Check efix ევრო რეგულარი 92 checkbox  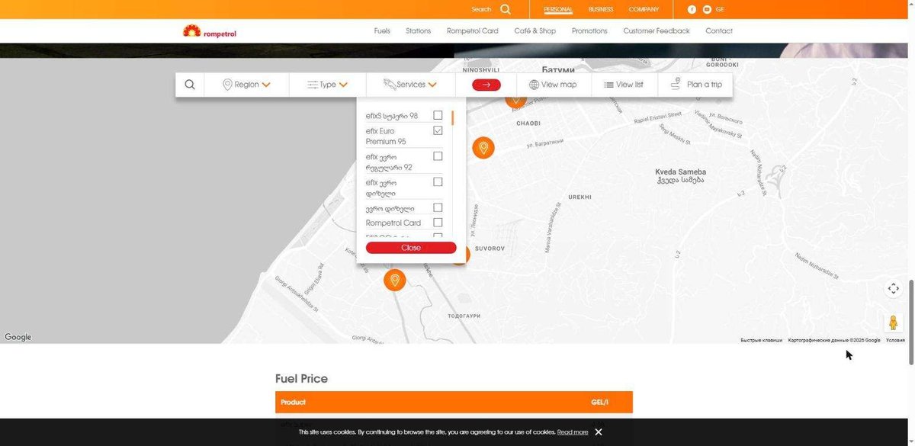438,156
